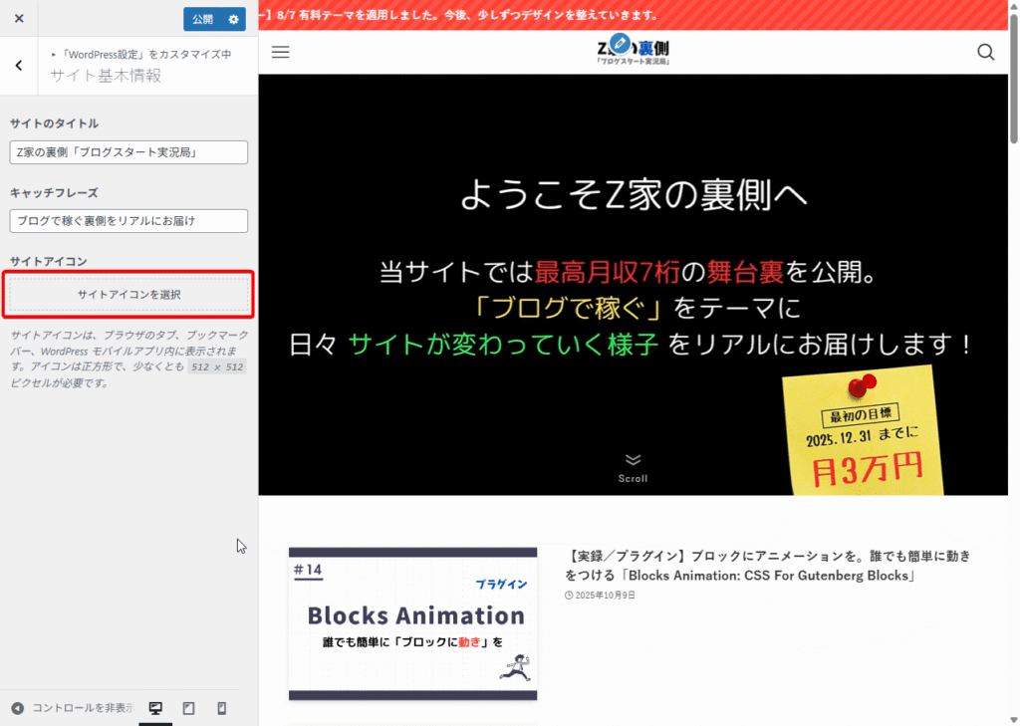
Task: Go back using the left chevron arrow
Action: point(19,66)
